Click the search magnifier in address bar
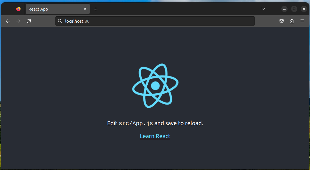This screenshot has width=310, height=170. [x=60, y=21]
